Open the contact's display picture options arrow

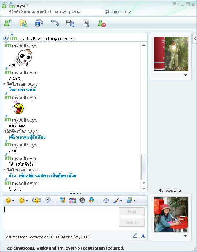pos(186,75)
